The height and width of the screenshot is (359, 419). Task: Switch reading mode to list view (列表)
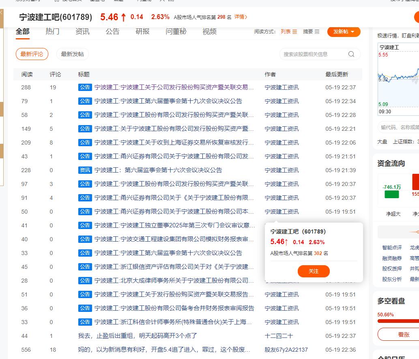(289, 32)
